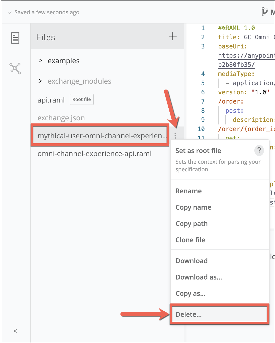Click the branch icon in top bar
This screenshot has height=343, width=275.
pyautogui.click(x=265, y=12)
